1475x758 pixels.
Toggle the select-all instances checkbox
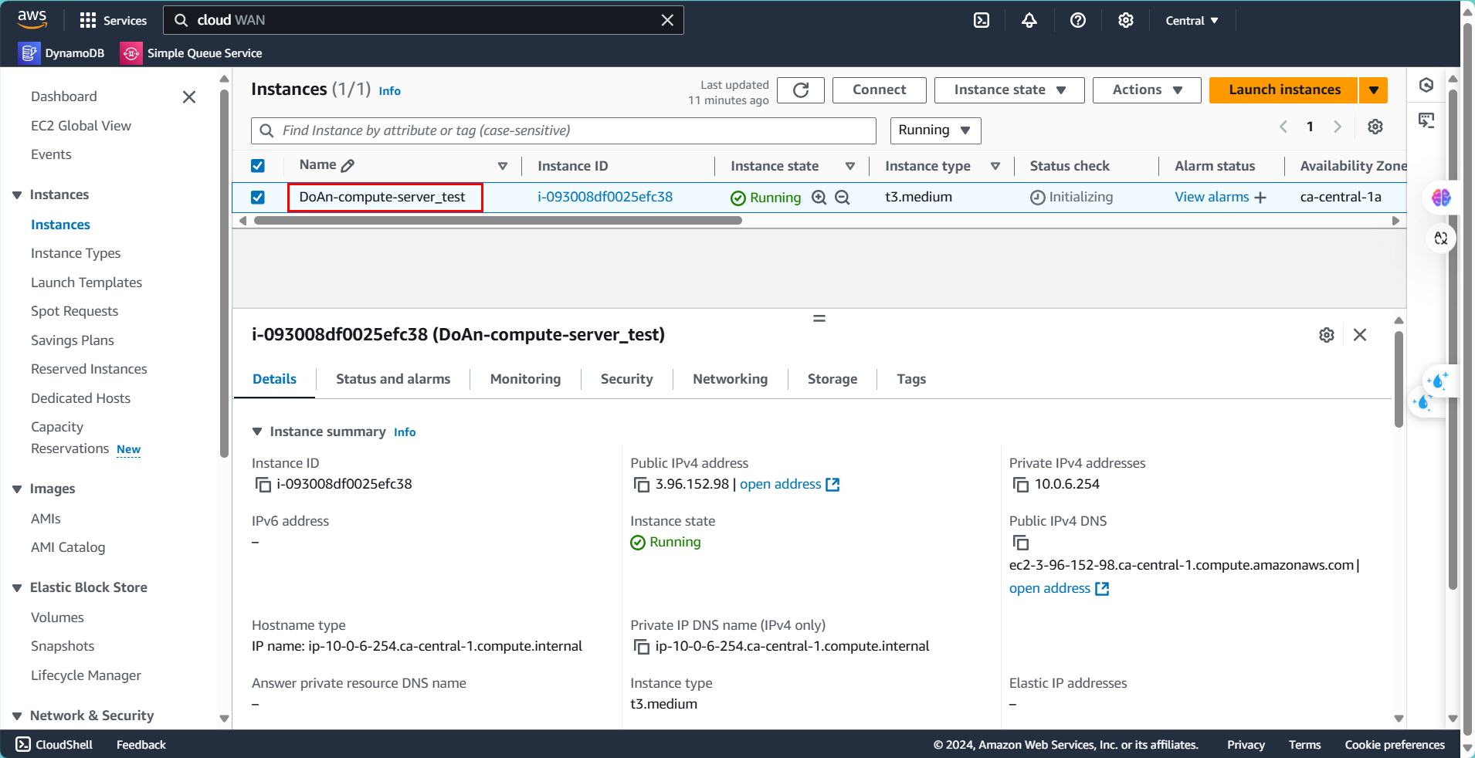258,166
